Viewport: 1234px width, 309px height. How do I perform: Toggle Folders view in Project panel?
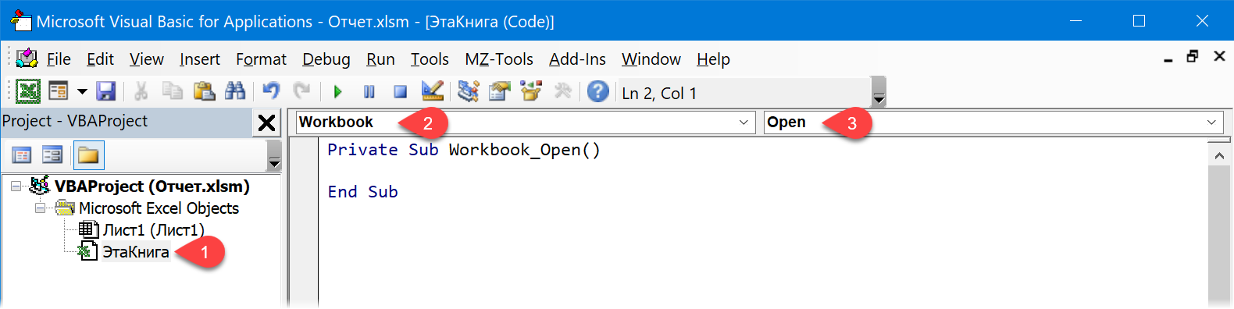(x=88, y=154)
